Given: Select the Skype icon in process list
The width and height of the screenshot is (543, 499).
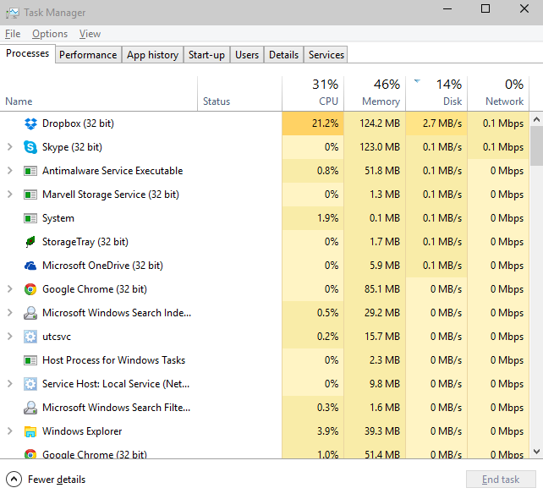Looking at the screenshot, I should (x=30, y=147).
